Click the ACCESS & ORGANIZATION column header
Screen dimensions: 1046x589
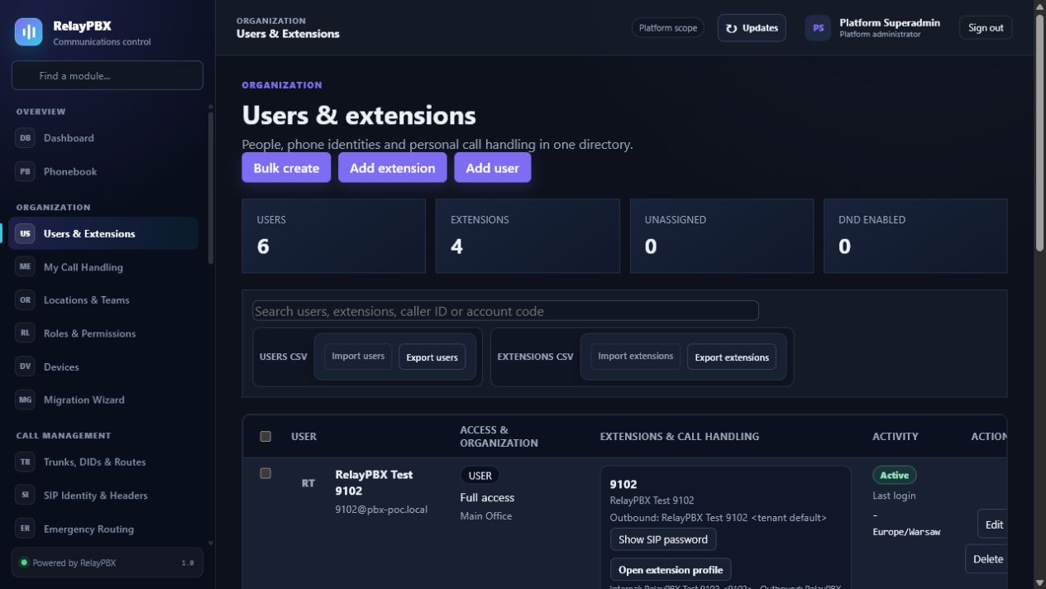(x=499, y=436)
